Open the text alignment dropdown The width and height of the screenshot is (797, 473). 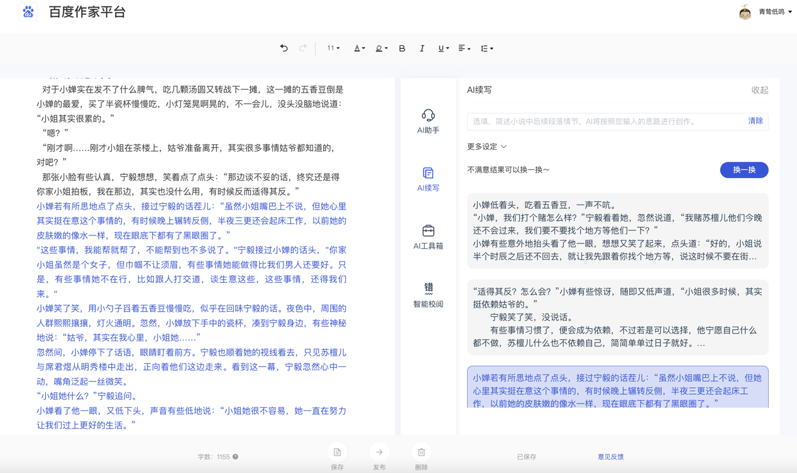(x=464, y=48)
